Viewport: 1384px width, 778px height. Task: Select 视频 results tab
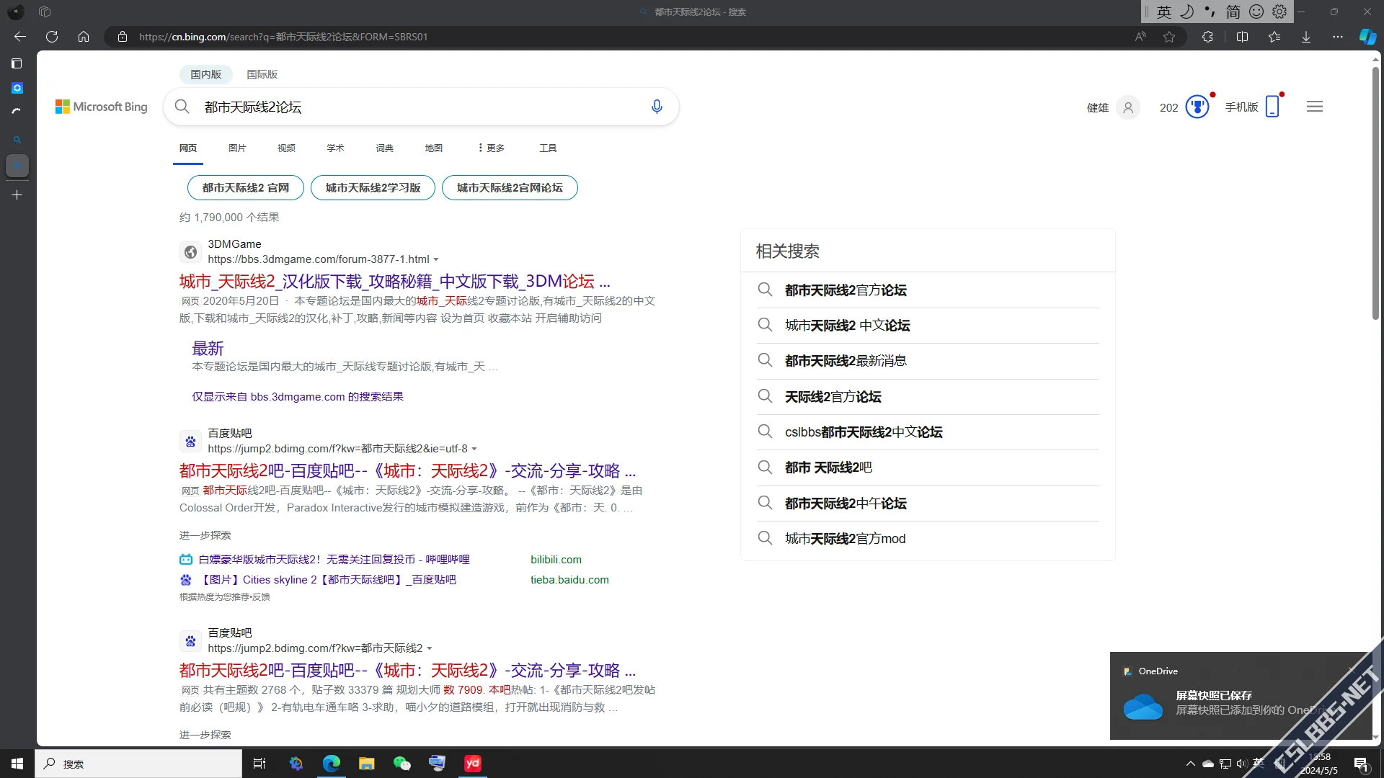pyautogui.click(x=286, y=148)
